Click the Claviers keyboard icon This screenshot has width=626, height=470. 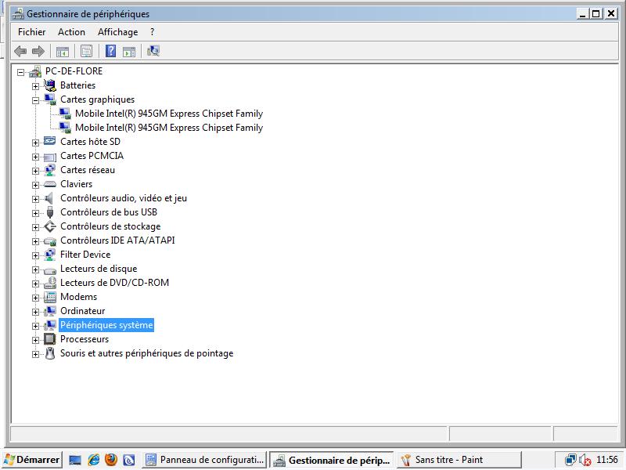click(x=50, y=184)
